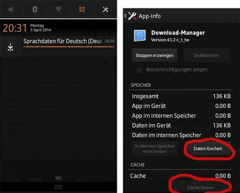Open the Sprachdaten für Deutsch download notification
Screen dimensions: 240x193
58,46
